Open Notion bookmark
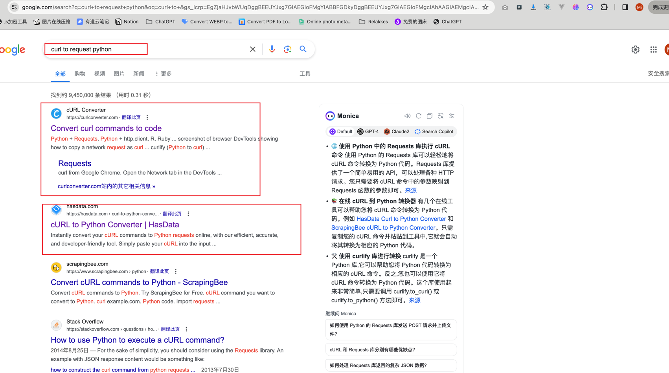 coord(127,22)
